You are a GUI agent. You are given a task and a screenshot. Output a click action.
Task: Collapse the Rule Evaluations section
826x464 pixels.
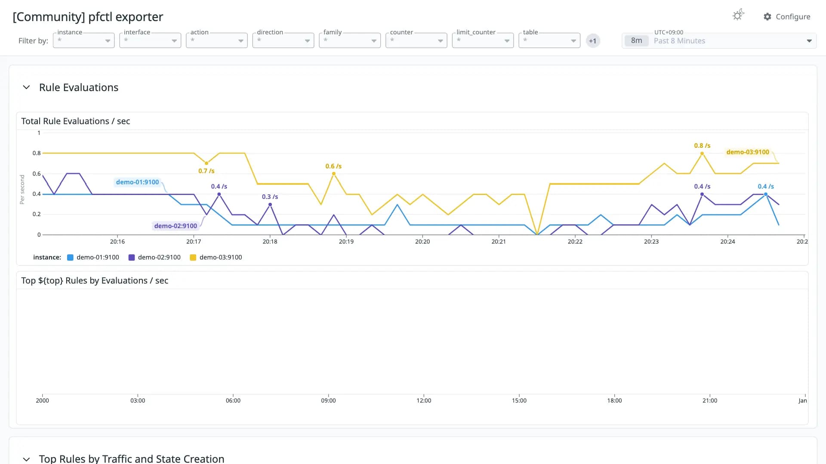[x=26, y=87]
